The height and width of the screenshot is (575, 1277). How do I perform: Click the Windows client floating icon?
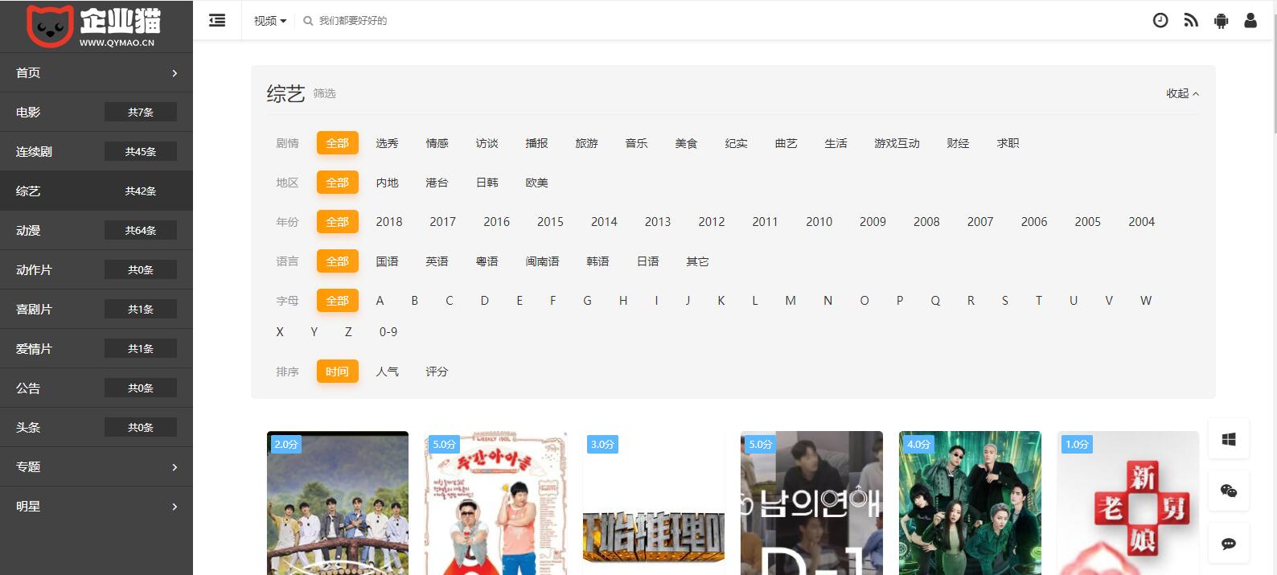point(1228,439)
